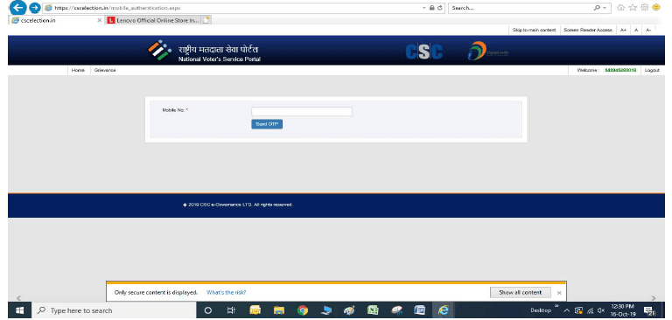Image resolution: width=672 pixels, height=320 pixels.
Task: Click Screen Reader Access link
Action: pyautogui.click(x=588, y=30)
